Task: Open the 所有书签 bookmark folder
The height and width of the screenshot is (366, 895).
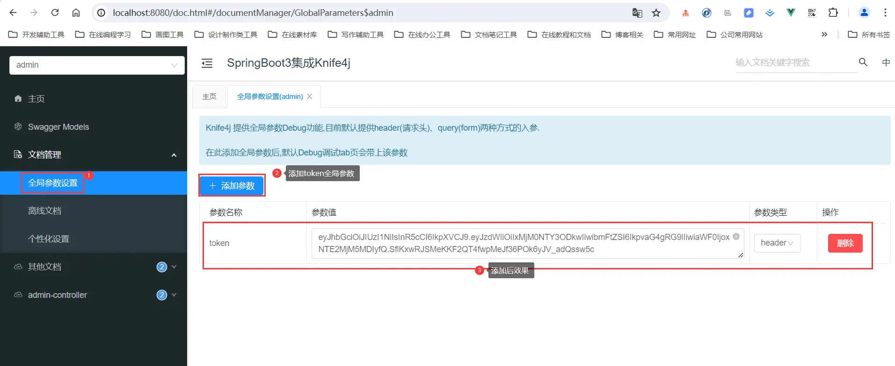Action: tap(869, 35)
